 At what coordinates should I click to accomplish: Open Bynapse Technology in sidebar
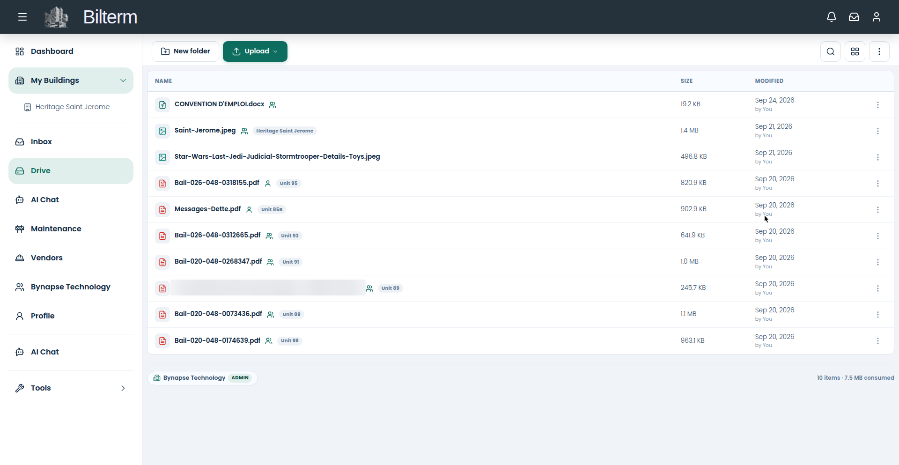tap(71, 287)
